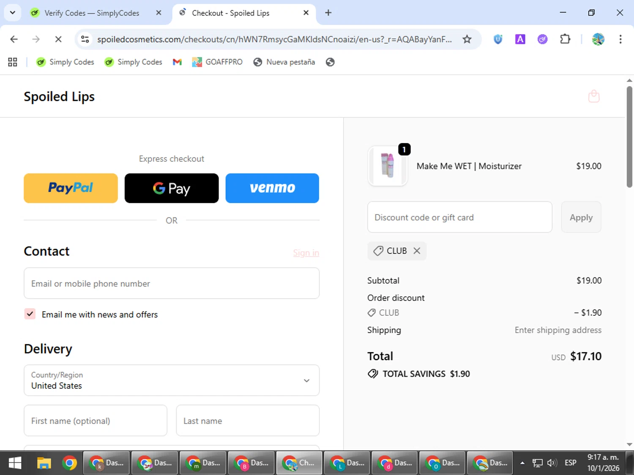
Task: Switch to Chrome window with m badge
Action: [x=203, y=463]
